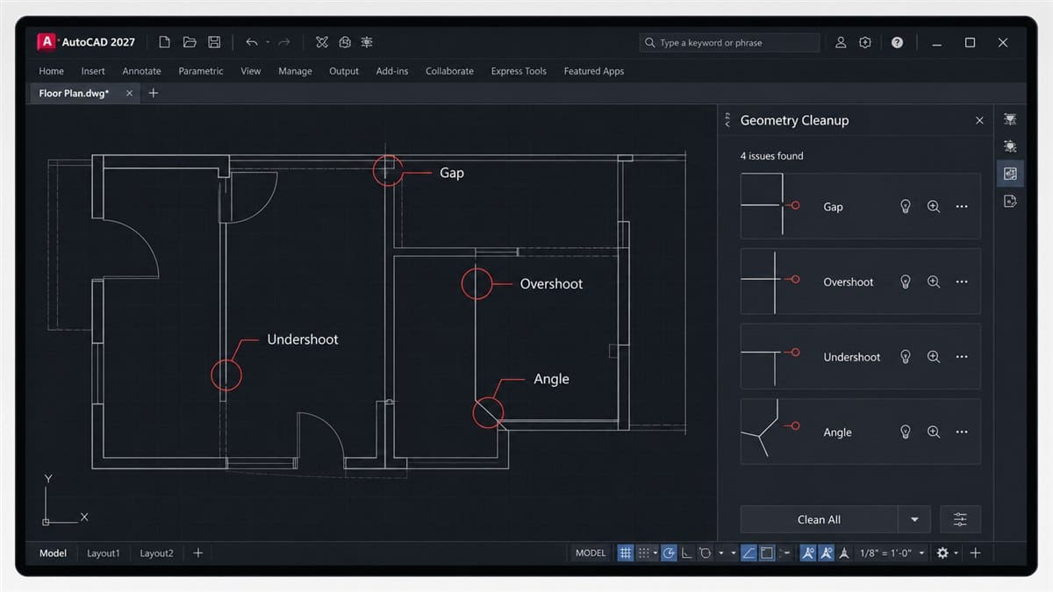The width and height of the screenshot is (1053, 592).
Task: Switch to the Layout1 tab
Action: pos(103,553)
